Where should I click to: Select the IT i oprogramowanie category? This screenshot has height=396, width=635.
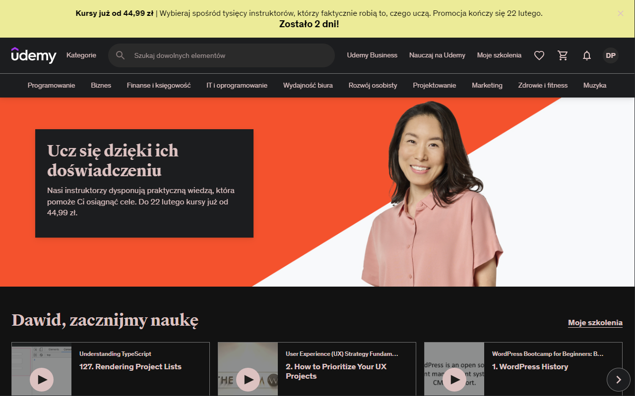click(237, 86)
